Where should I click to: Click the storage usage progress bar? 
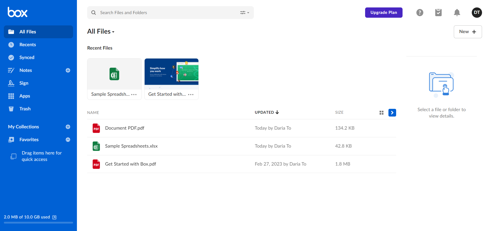click(x=38, y=223)
